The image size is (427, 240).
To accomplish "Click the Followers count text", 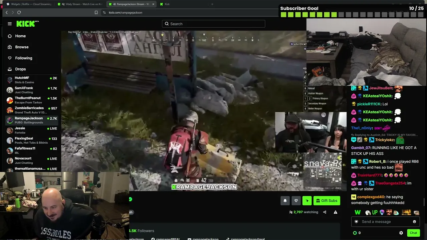I will pyautogui.click(x=142, y=231).
